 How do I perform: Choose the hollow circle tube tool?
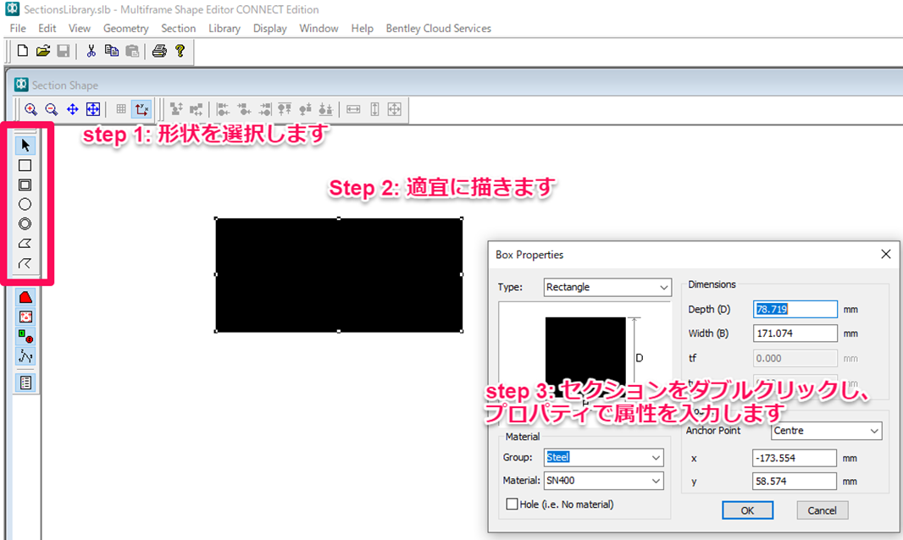25,224
